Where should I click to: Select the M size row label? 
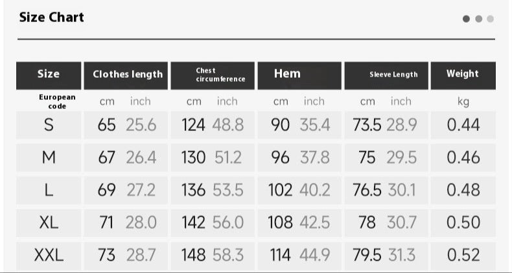click(49, 157)
